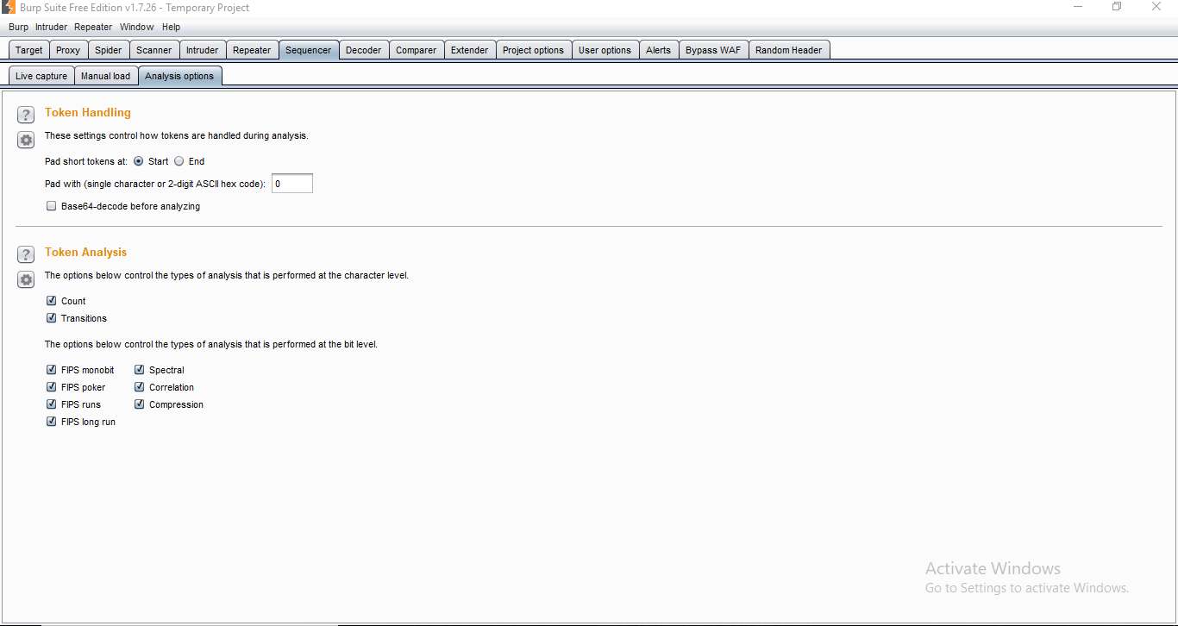Screen dimensions: 1178x626
Task: Select Analysis options sub-tab
Action: point(179,76)
